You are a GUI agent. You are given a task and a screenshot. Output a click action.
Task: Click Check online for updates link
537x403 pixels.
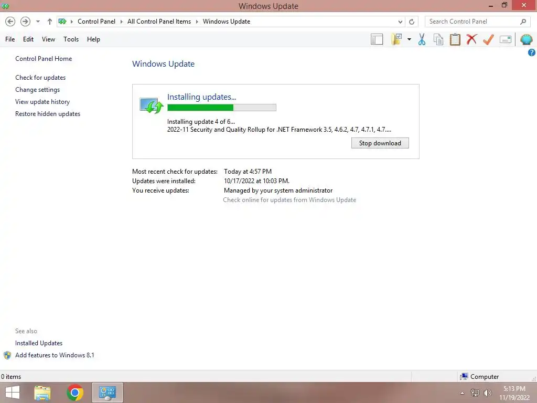[289, 200]
